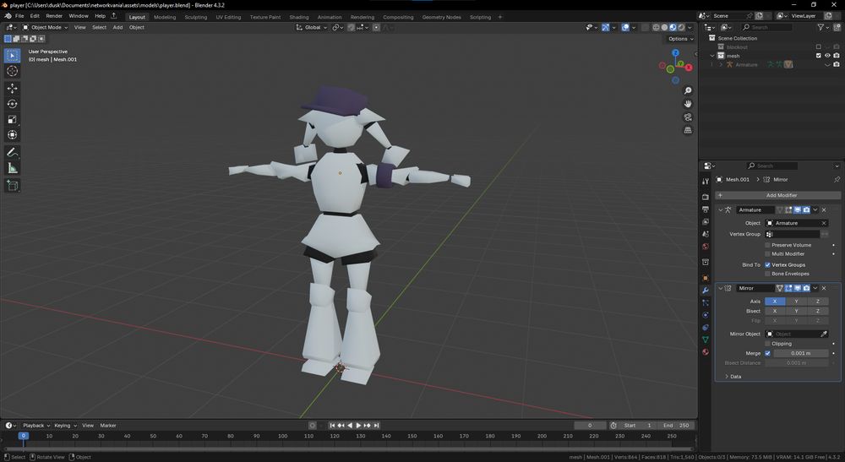Enable the Preserve Volume checkbox
The height and width of the screenshot is (462, 845).
tap(767, 245)
